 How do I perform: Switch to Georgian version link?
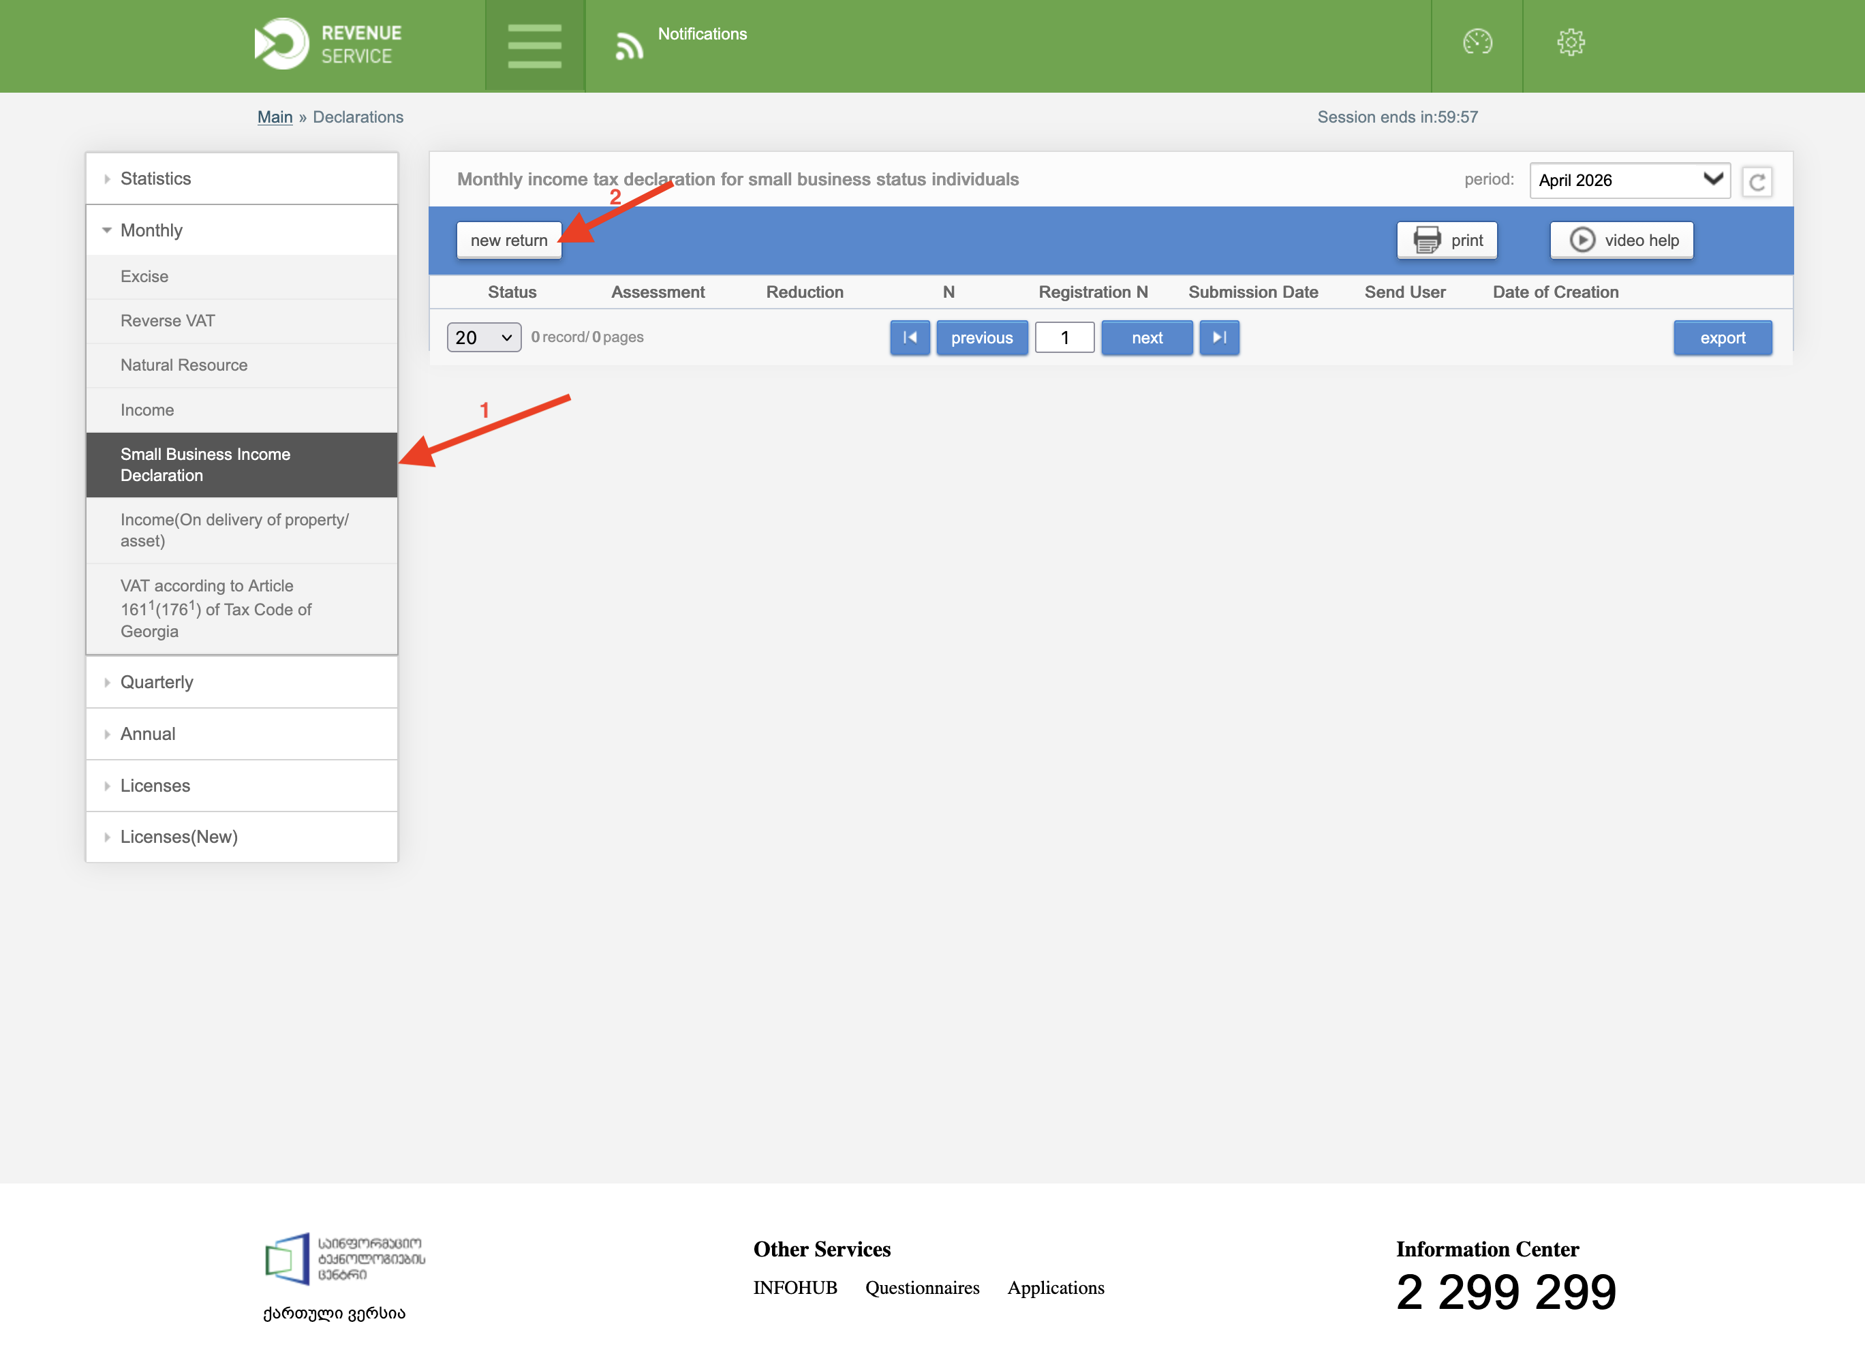[x=335, y=1313]
